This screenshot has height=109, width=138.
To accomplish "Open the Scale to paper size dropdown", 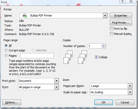I will (x=130, y=92).
